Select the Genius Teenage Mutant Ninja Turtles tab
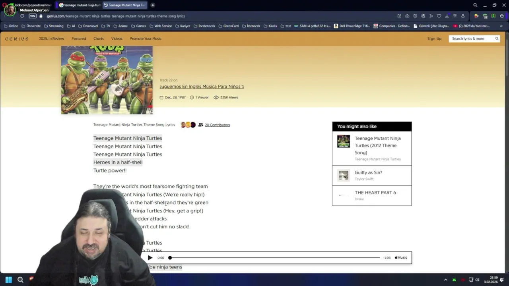509x286 pixels. coord(125,5)
